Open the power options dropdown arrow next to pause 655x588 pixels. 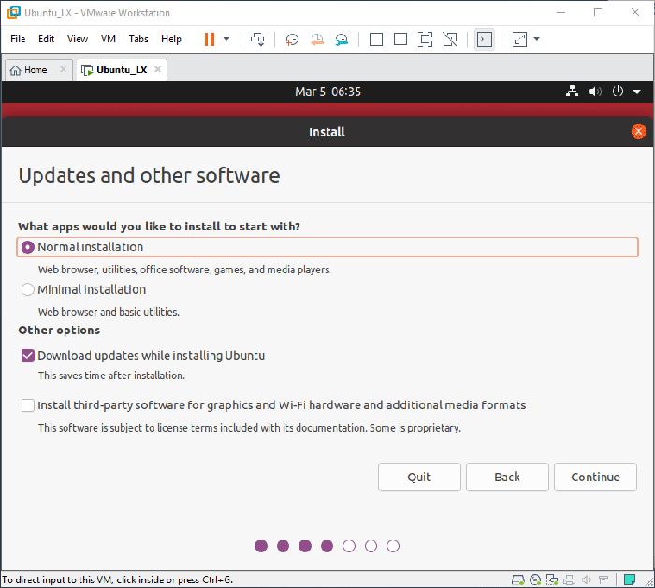[x=226, y=39]
